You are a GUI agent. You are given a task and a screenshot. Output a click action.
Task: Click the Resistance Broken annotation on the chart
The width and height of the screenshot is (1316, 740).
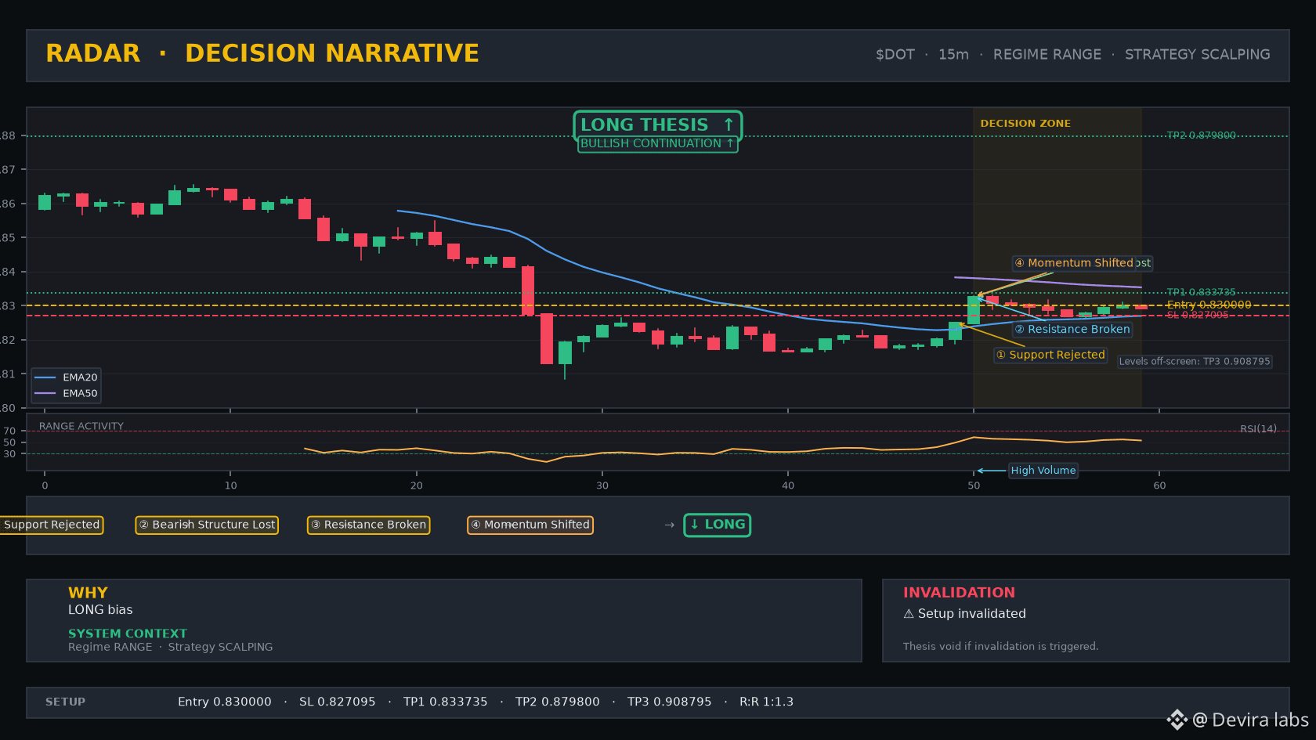(x=1072, y=330)
